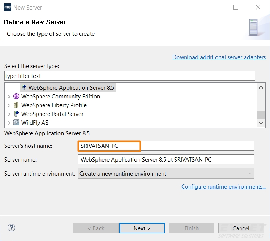Click the Server's host name field
The width and height of the screenshot is (270, 241).
pos(166,146)
